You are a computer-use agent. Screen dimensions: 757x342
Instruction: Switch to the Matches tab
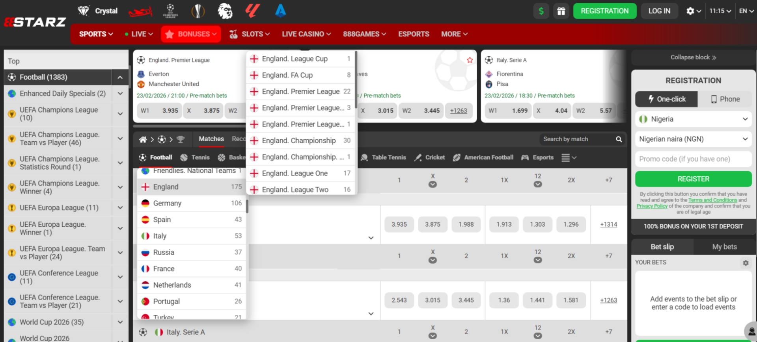[211, 139]
